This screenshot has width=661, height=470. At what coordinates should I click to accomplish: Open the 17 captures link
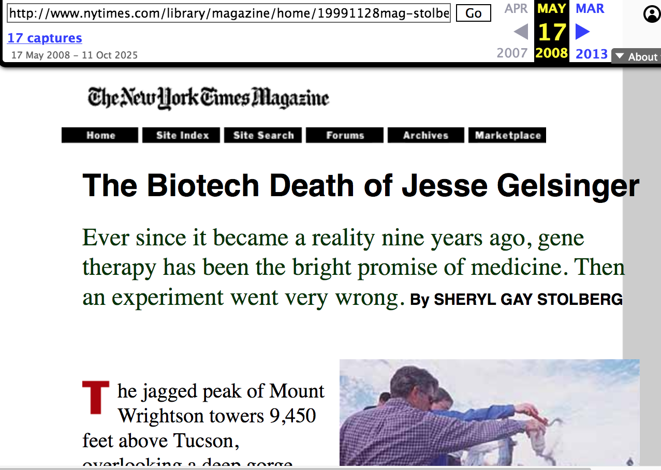click(45, 38)
